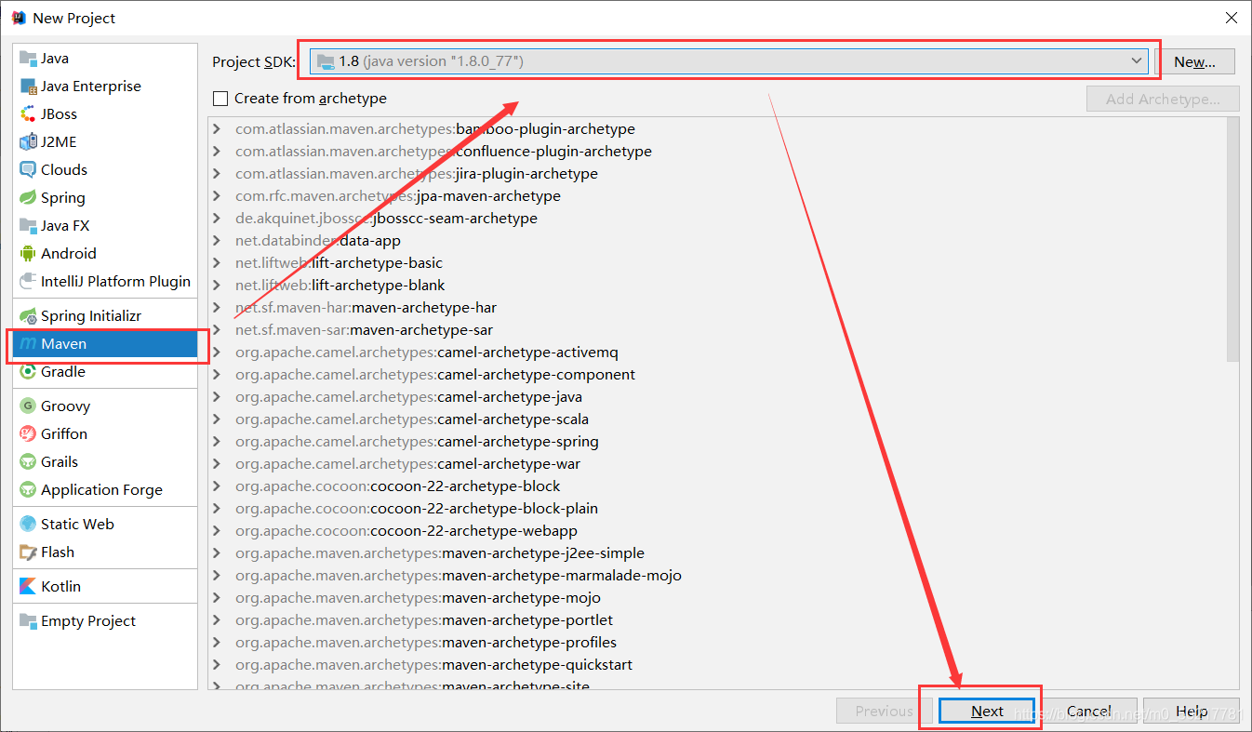The height and width of the screenshot is (732, 1252).
Task: Click the IntelliJ logo in title bar
Action: [18, 18]
